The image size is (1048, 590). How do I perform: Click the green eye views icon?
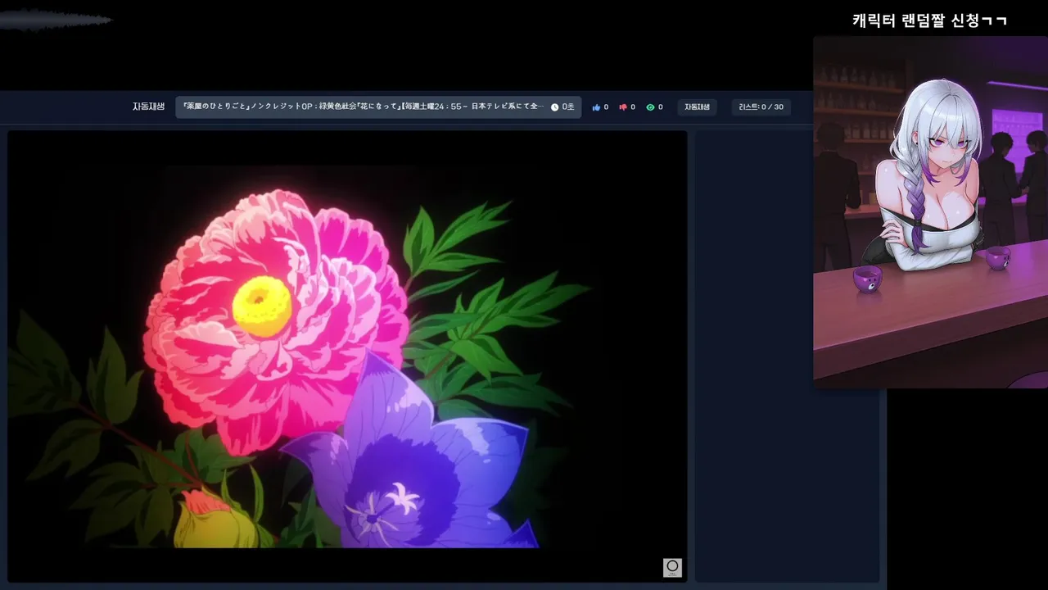coord(650,107)
